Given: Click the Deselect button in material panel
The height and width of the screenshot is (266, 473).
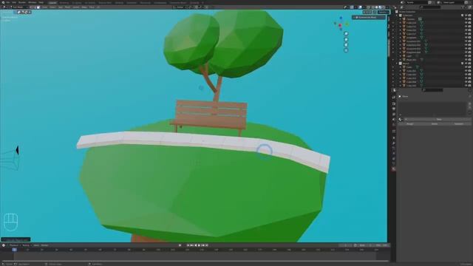Looking at the screenshot, I should coord(458,124).
